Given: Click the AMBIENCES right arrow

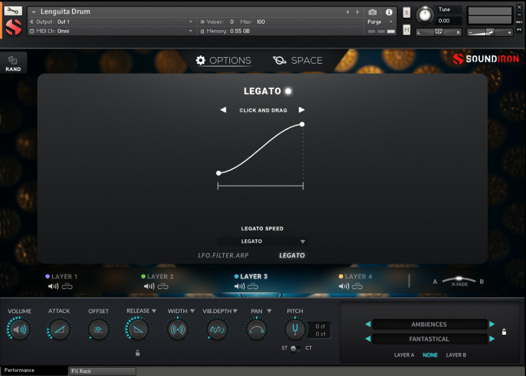Looking at the screenshot, I should (492, 324).
